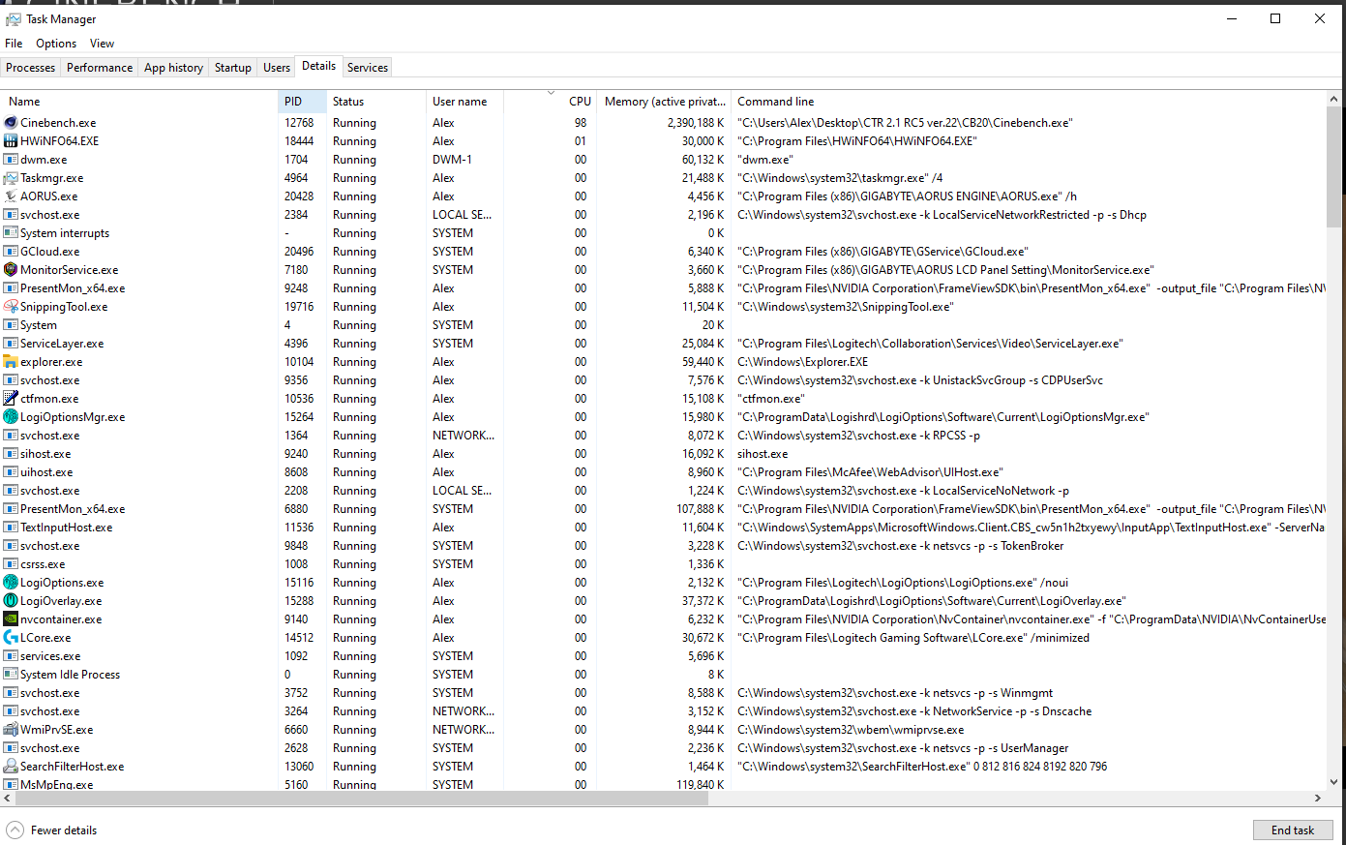Sort by Memory (active private) column header
The width and height of the screenshot is (1346, 845).
point(665,102)
